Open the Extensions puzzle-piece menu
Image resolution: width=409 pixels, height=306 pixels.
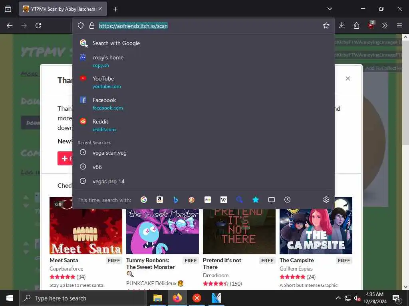pos(356,25)
